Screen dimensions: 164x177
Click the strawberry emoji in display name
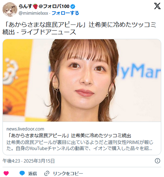(x=35, y=6)
